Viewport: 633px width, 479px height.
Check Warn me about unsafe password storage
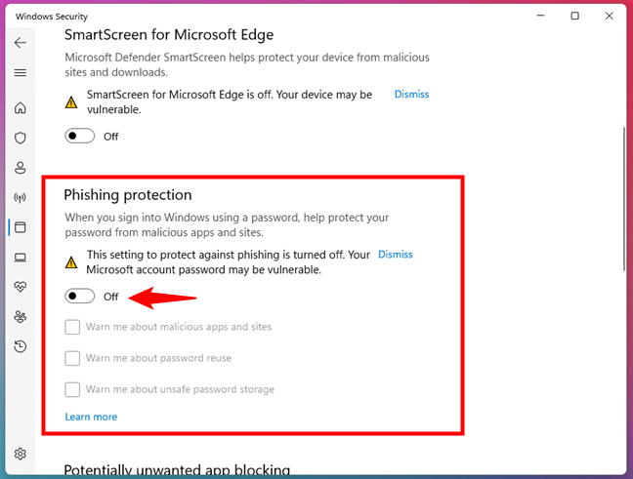(72, 389)
